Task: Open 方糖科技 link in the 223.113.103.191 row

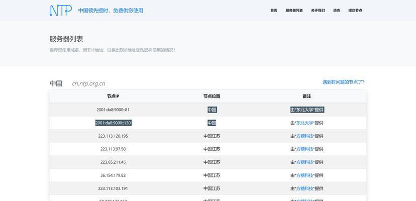Action: click(x=304, y=188)
